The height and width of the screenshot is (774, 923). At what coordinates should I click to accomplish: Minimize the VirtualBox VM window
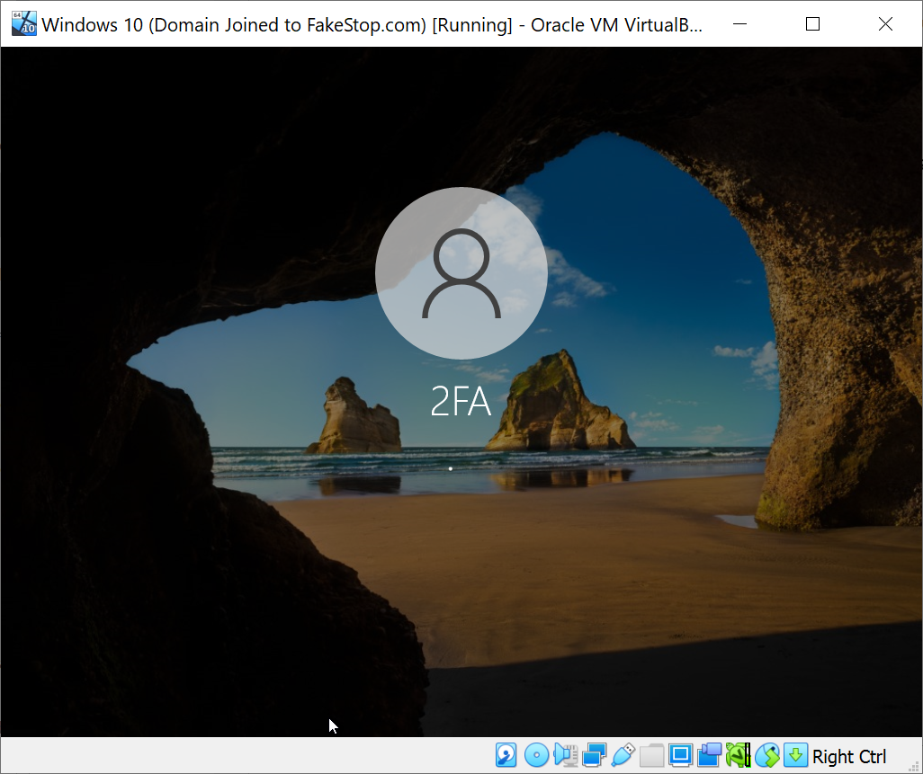click(739, 24)
